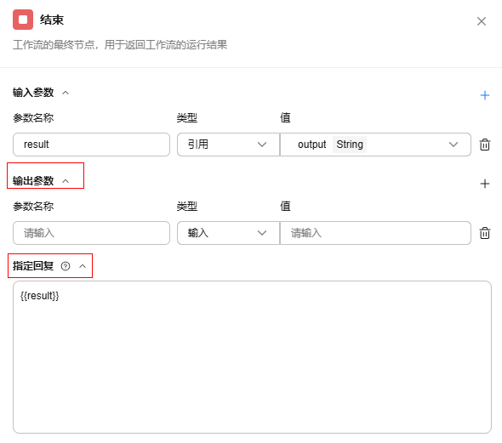Close the 结束 node panel
Image resolution: width=502 pixels, height=443 pixels.
click(x=482, y=21)
